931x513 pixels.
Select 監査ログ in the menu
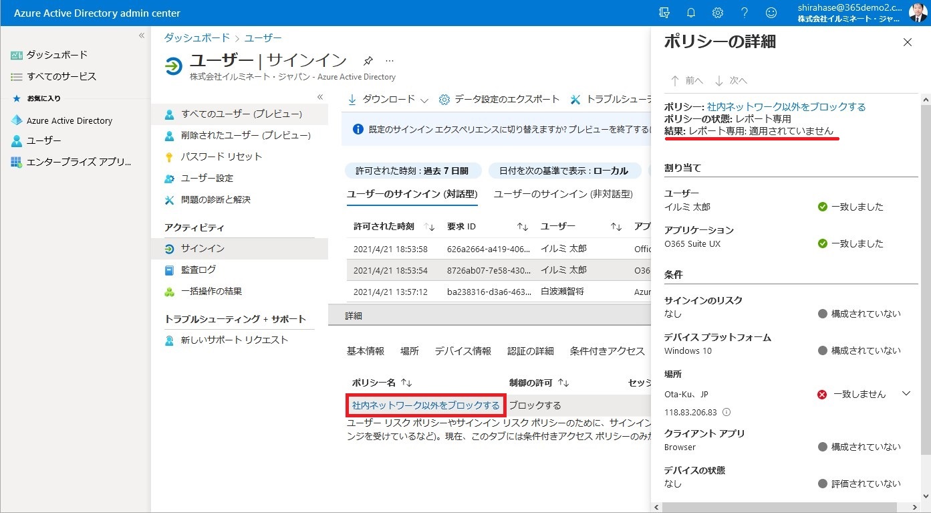(198, 270)
